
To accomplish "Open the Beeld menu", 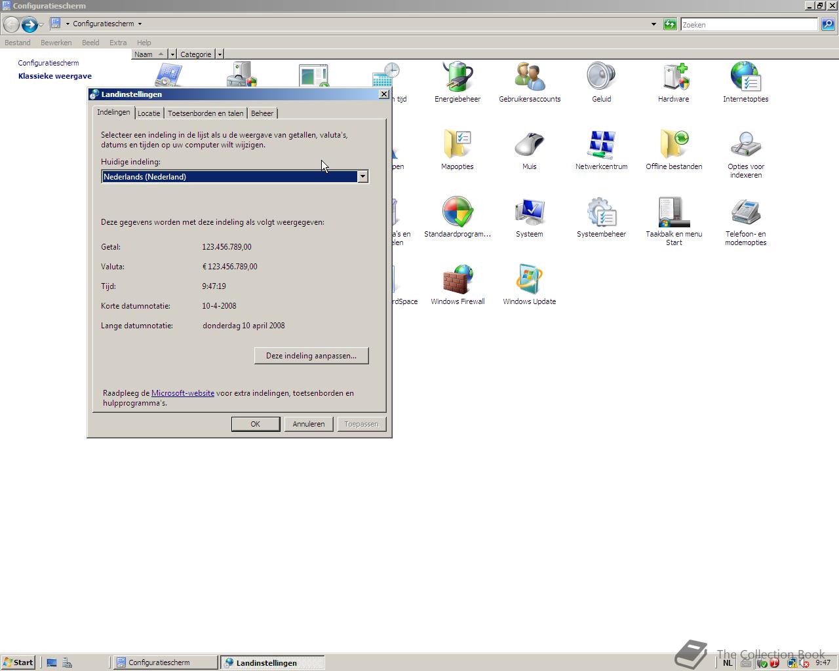I will pos(90,43).
